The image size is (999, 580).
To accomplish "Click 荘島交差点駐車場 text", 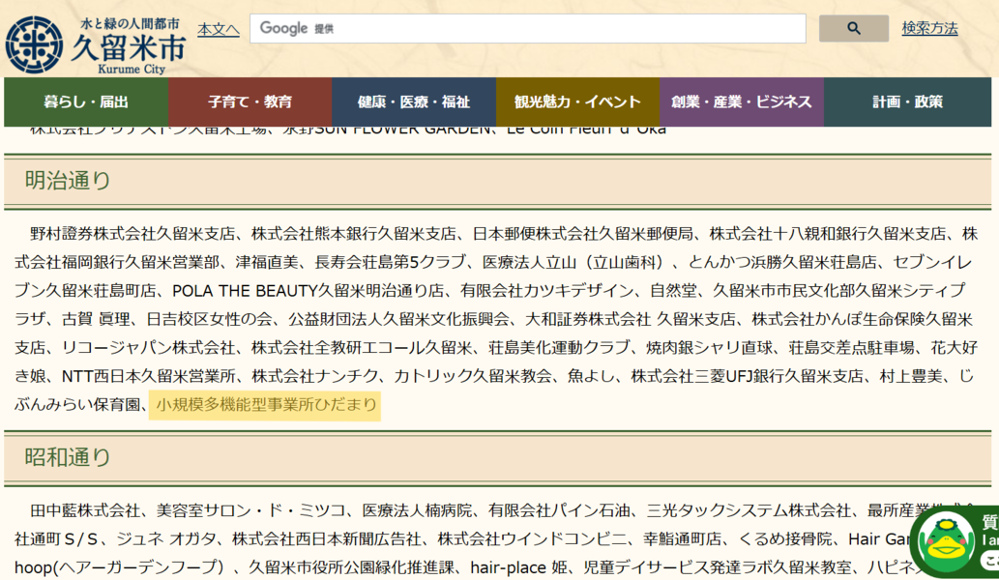I will [x=851, y=348].
